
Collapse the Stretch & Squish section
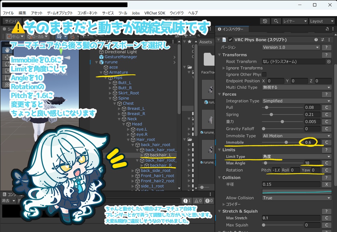click(x=220, y=211)
